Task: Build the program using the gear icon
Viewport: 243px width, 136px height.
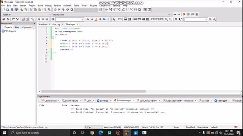Action: [55, 9]
